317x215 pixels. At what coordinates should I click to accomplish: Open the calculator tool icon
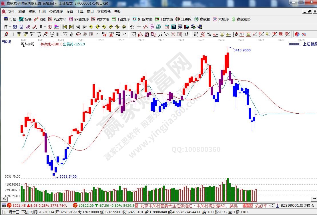coord(174,27)
